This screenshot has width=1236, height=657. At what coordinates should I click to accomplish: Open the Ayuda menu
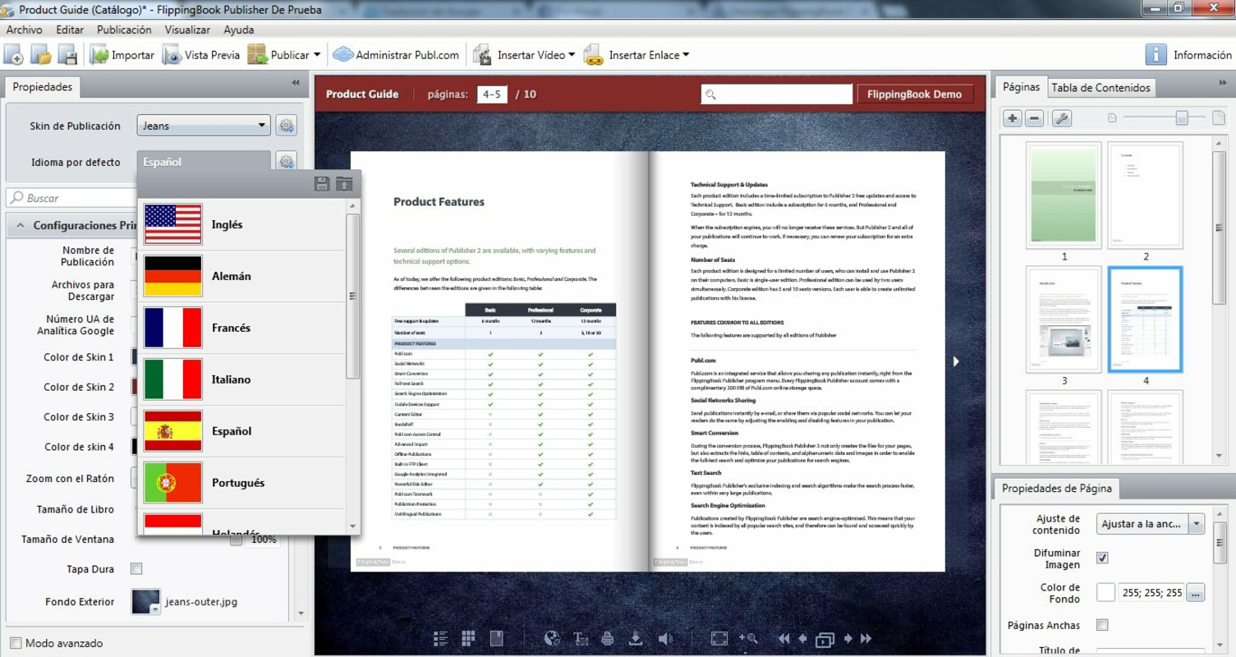[x=238, y=30]
